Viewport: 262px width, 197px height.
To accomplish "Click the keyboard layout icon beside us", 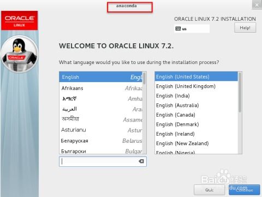I will click(178, 28).
